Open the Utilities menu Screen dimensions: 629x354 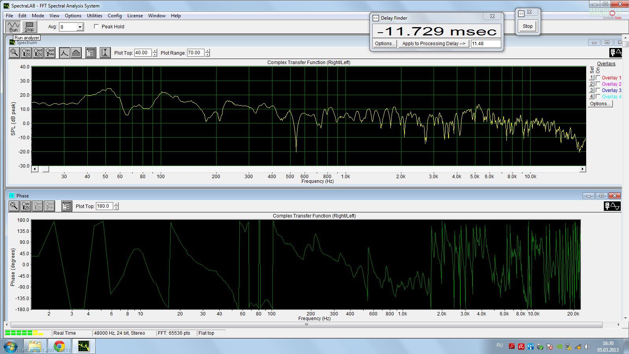coord(94,16)
